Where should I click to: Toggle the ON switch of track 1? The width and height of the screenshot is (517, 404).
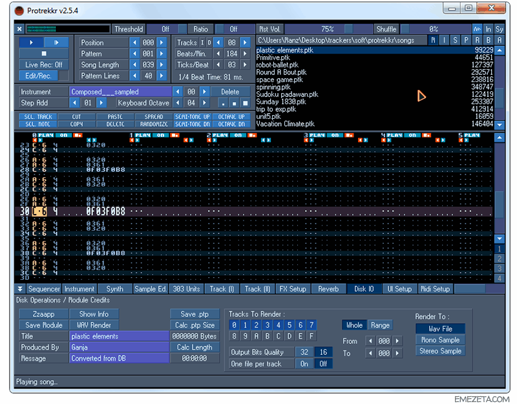160,135
